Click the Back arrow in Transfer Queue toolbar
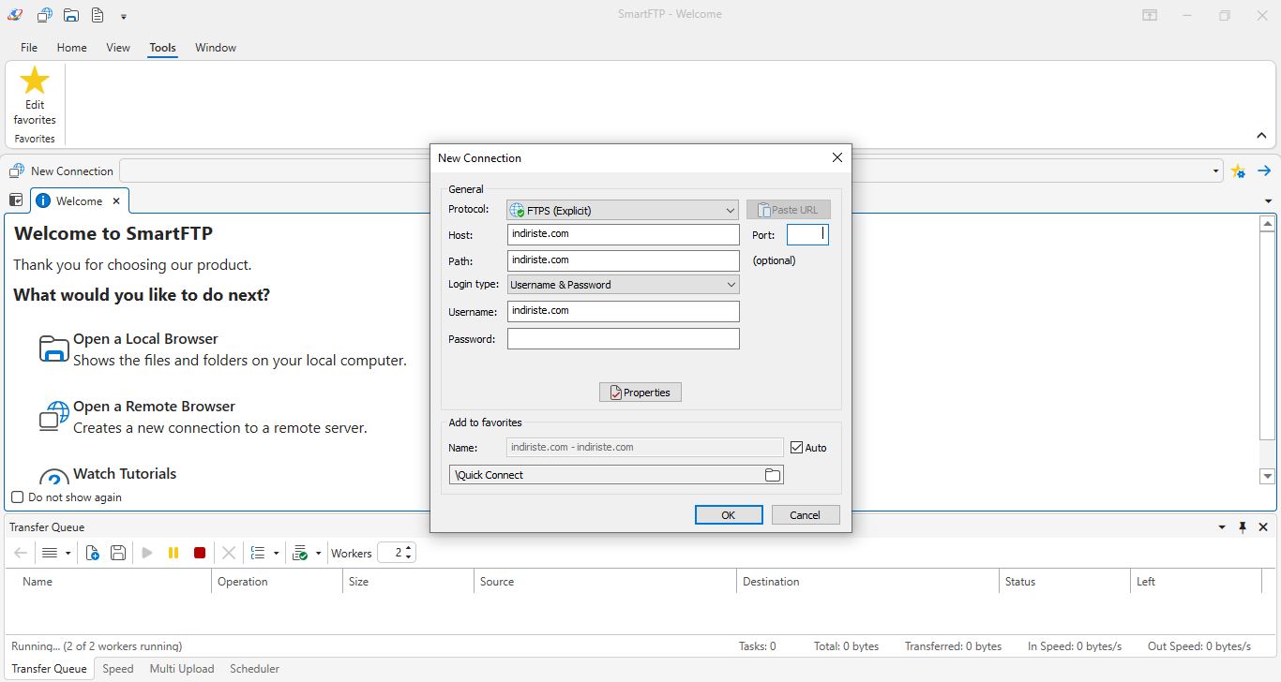Viewport: 1281px width, 682px height. (20, 553)
